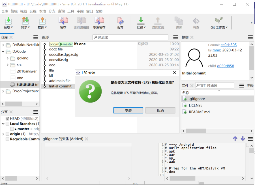The width and height of the screenshot is (255, 185).
Task: Jump to previous change with up arrow
Action: point(235,139)
